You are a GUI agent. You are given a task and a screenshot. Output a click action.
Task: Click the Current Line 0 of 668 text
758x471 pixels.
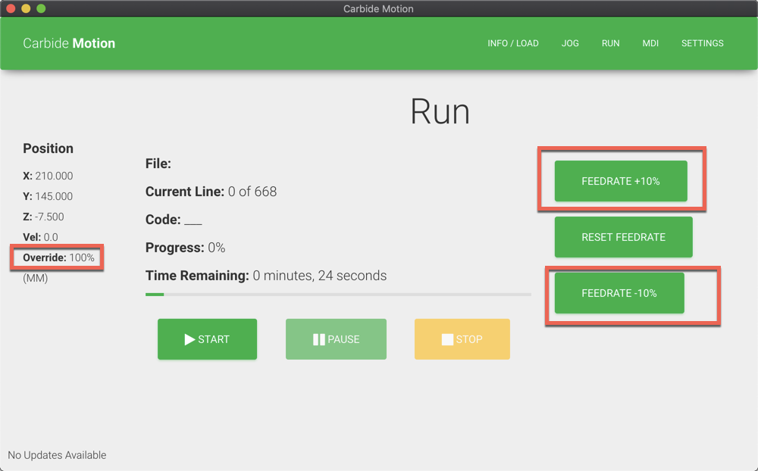211,192
